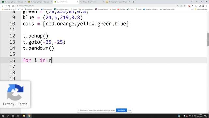The width and height of the screenshot is (209, 118).
Task: Click line number 16 in the gutter
Action: pyautogui.click(x=12, y=60)
